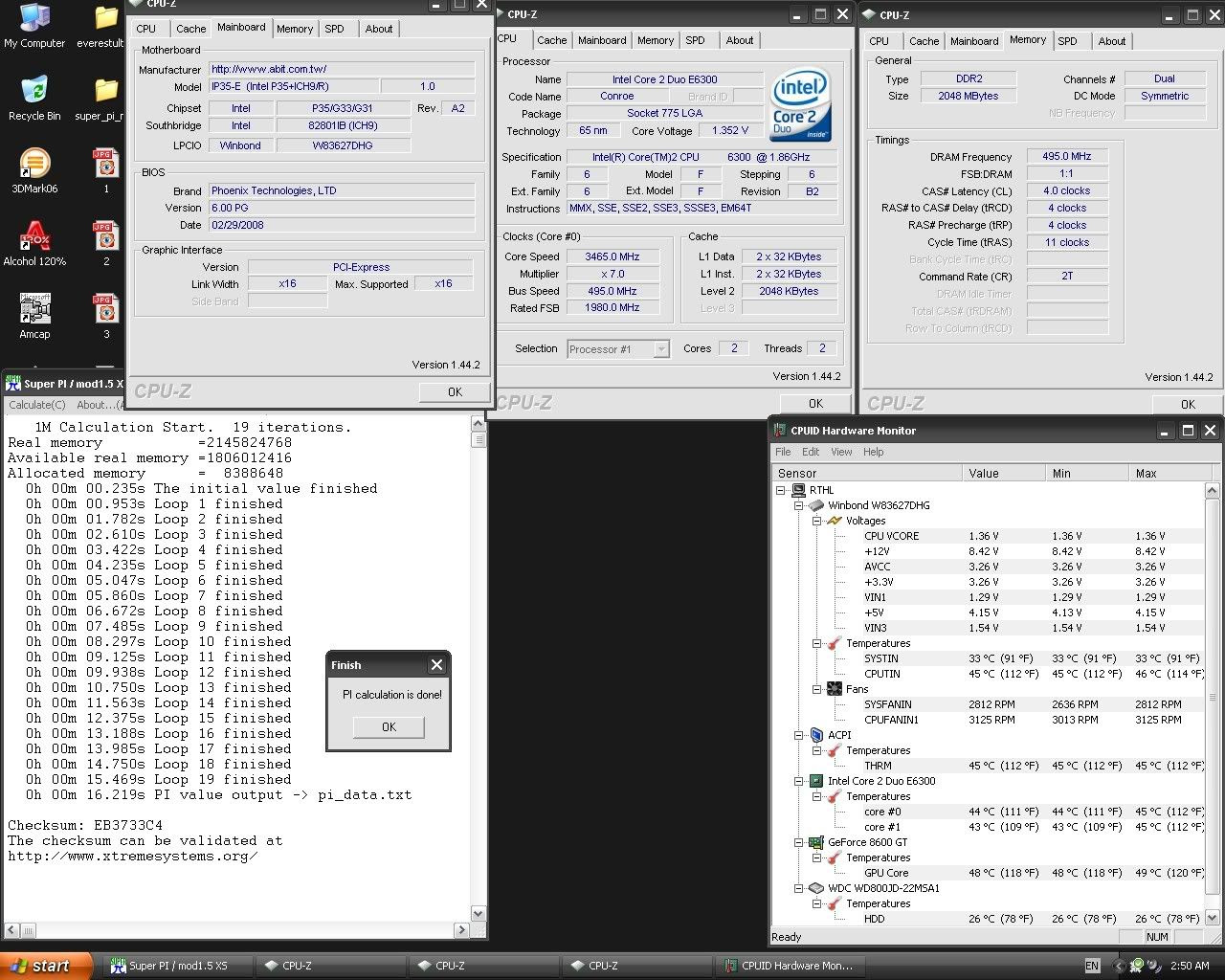Click Super PI horizontal scroll right arrow

click(x=462, y=929)
